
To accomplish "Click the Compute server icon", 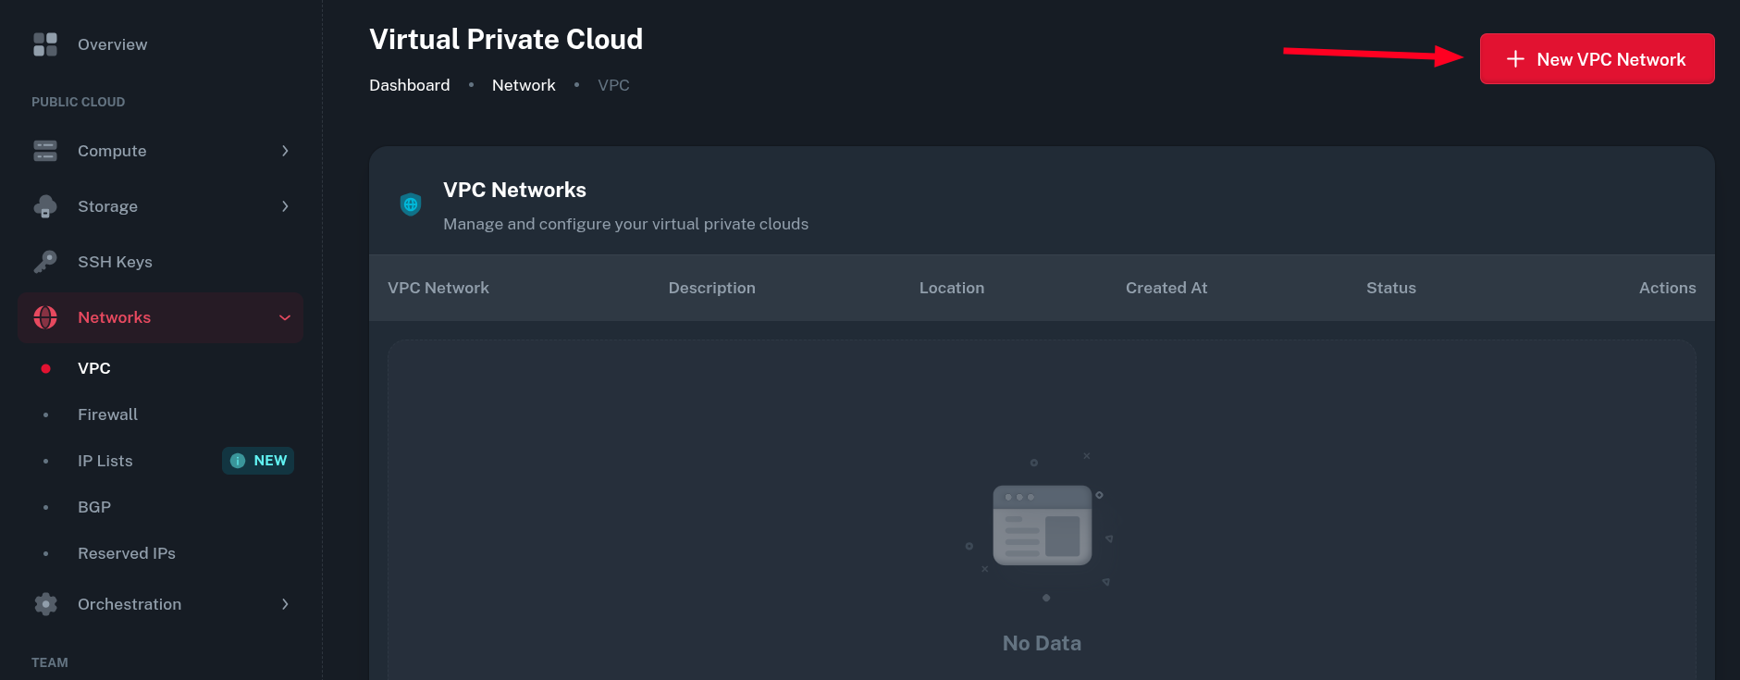I will pyautogui.click(x=45, y=151).
